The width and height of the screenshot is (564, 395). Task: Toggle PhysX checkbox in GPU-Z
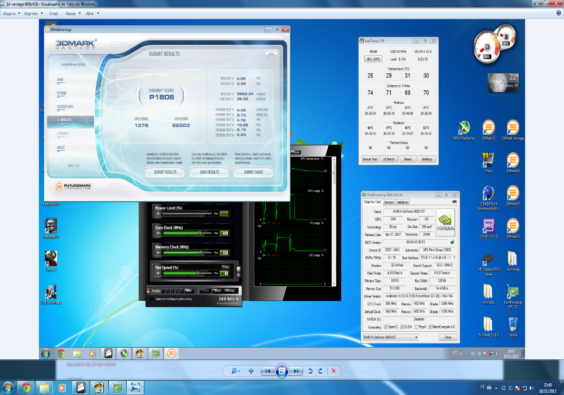pos(416,327)
